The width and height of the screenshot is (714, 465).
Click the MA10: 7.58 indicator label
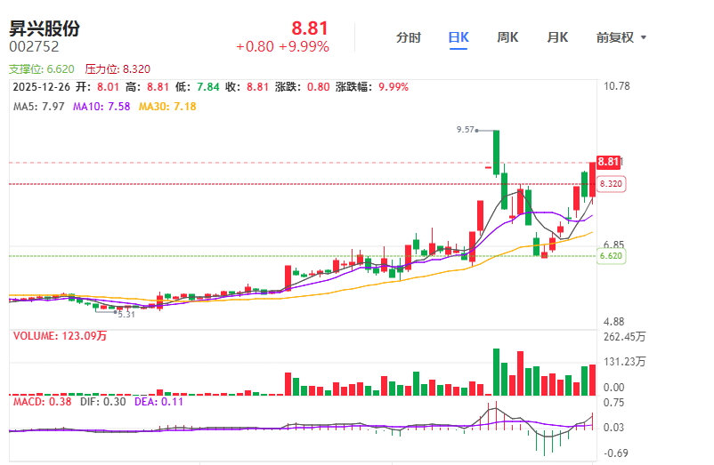pyautogui.click(x=101, y=107)
